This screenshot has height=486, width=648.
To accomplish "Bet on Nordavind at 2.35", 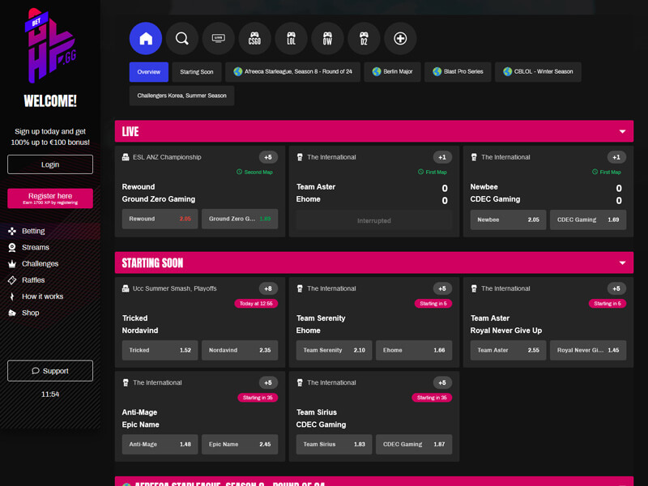I will point(240,350).
